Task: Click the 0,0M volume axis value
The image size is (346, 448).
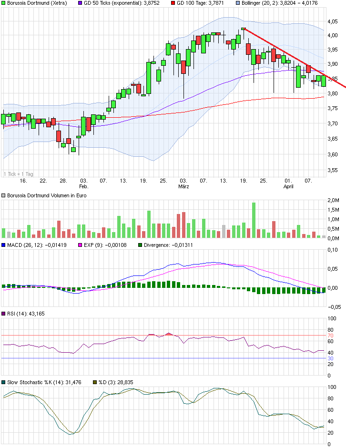Action: tap(333, 238)
